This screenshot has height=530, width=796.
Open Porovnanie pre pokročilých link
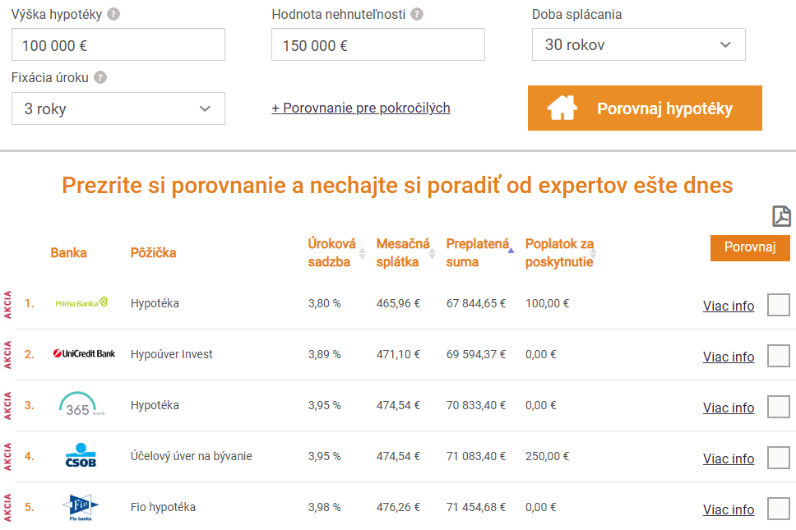tap(361, 108)
